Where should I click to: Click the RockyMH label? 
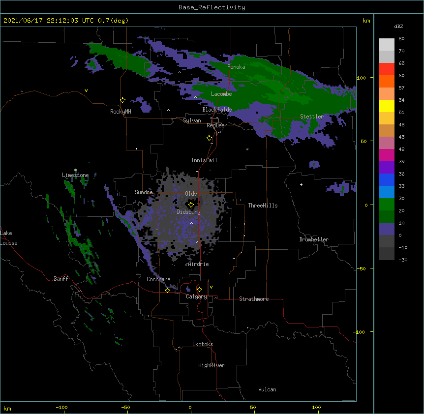121,112
